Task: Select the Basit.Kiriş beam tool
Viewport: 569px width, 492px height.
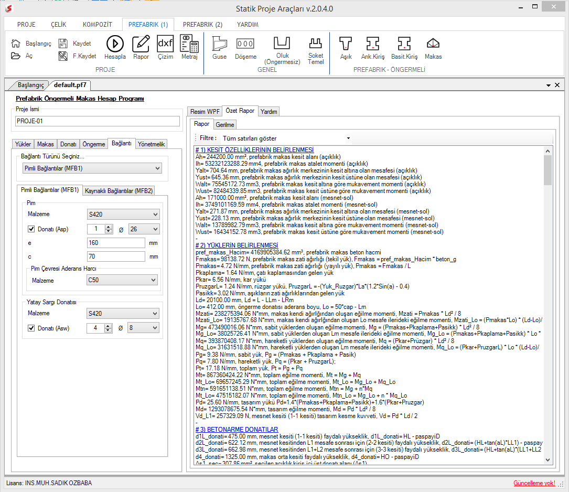Action: click(404, 48)
